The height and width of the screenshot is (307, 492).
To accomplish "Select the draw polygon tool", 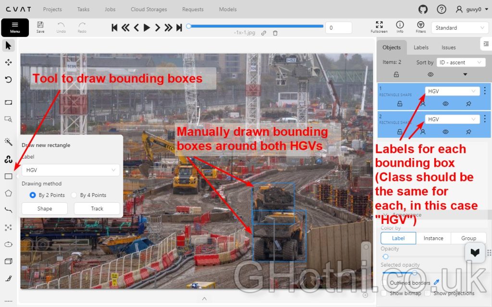I will tap(8, 193).
